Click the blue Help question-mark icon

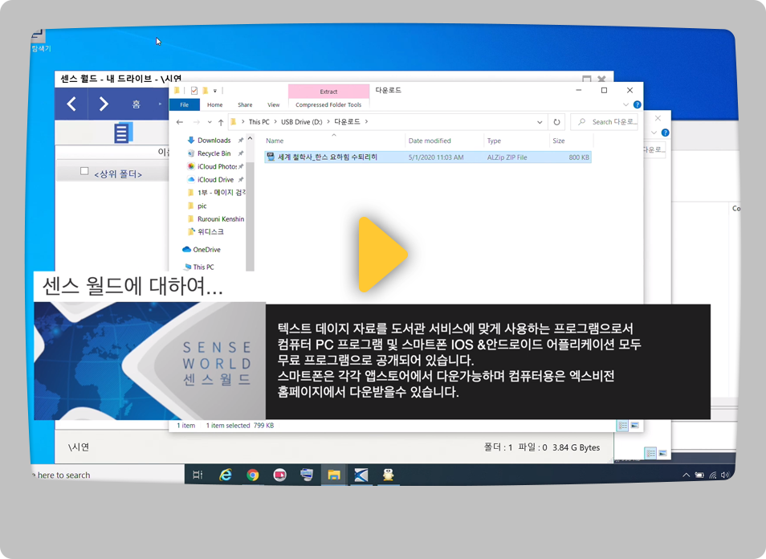pyautogui.click(x=636, y=104)
